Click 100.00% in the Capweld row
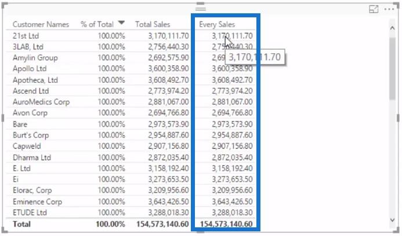The width and height of the screenshot is (402, 236). (x=111, y=146)
